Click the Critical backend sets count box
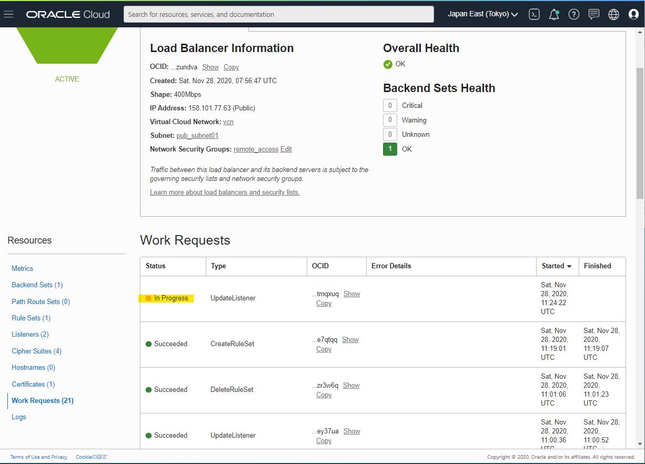Screen dimensions: 645x464 390,105
